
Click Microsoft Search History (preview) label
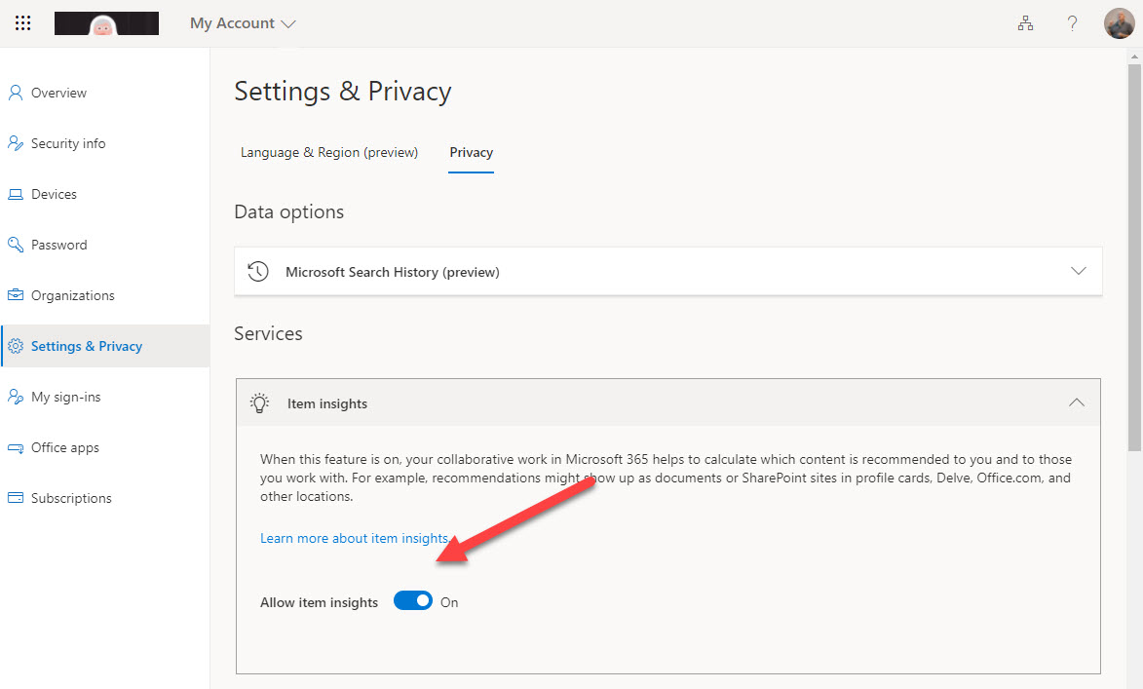coord(393,272)
